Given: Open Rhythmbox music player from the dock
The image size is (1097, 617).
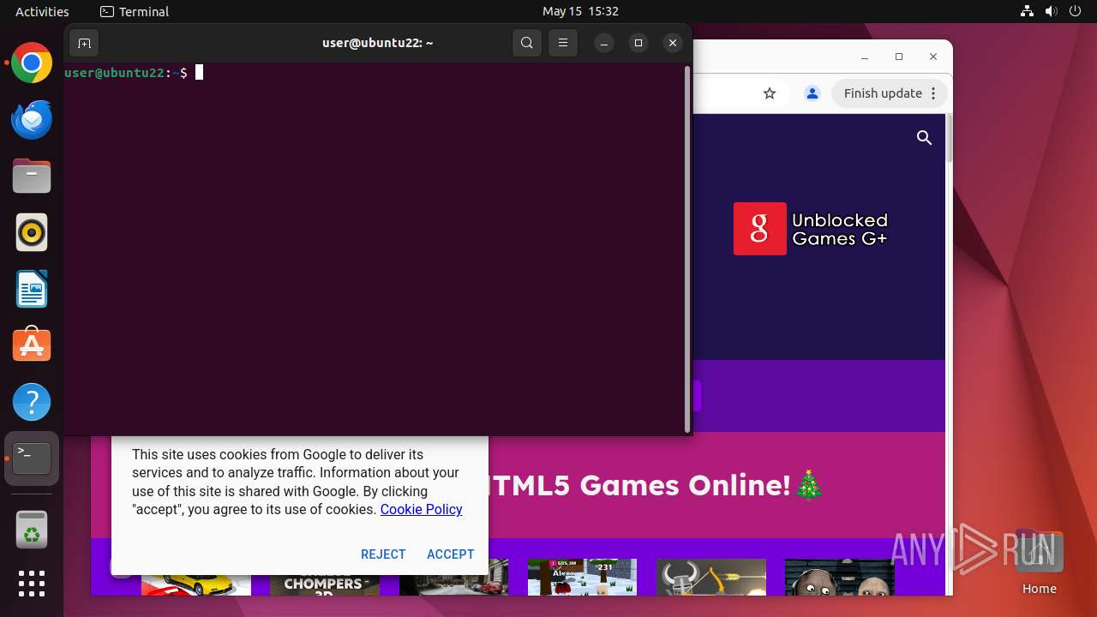Looking at the screenshot, I should click(x=32, y=232).
